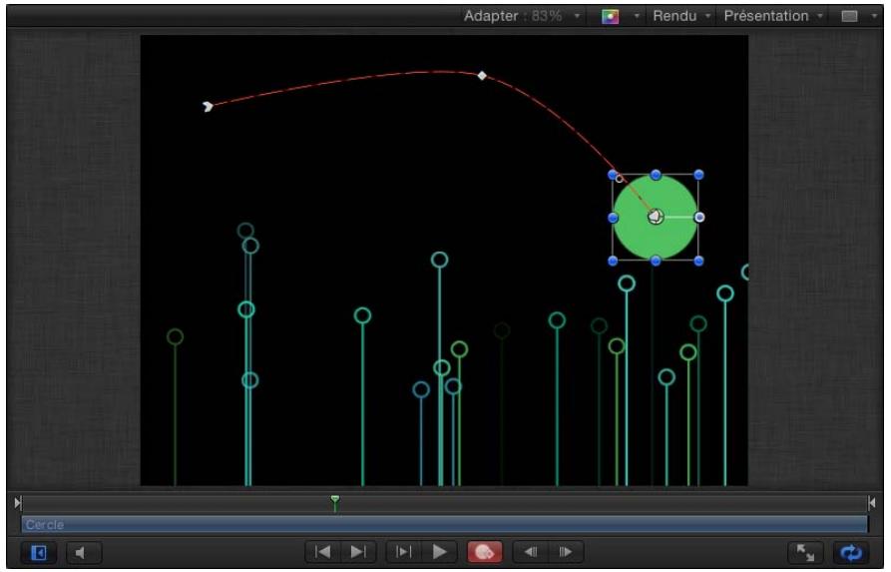Click the top-right bounding box handle
891x572 pixels.
click(699, 175)
